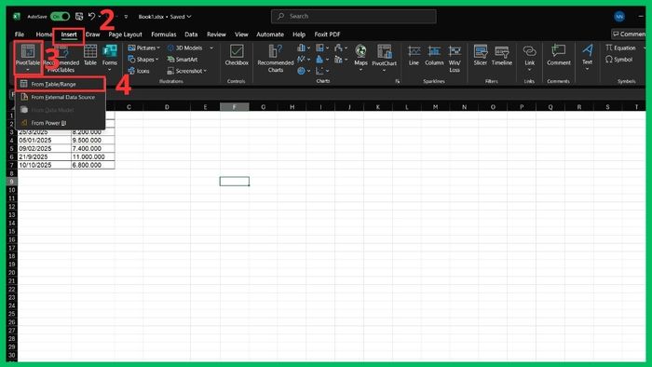Insert an Equation

621,48
